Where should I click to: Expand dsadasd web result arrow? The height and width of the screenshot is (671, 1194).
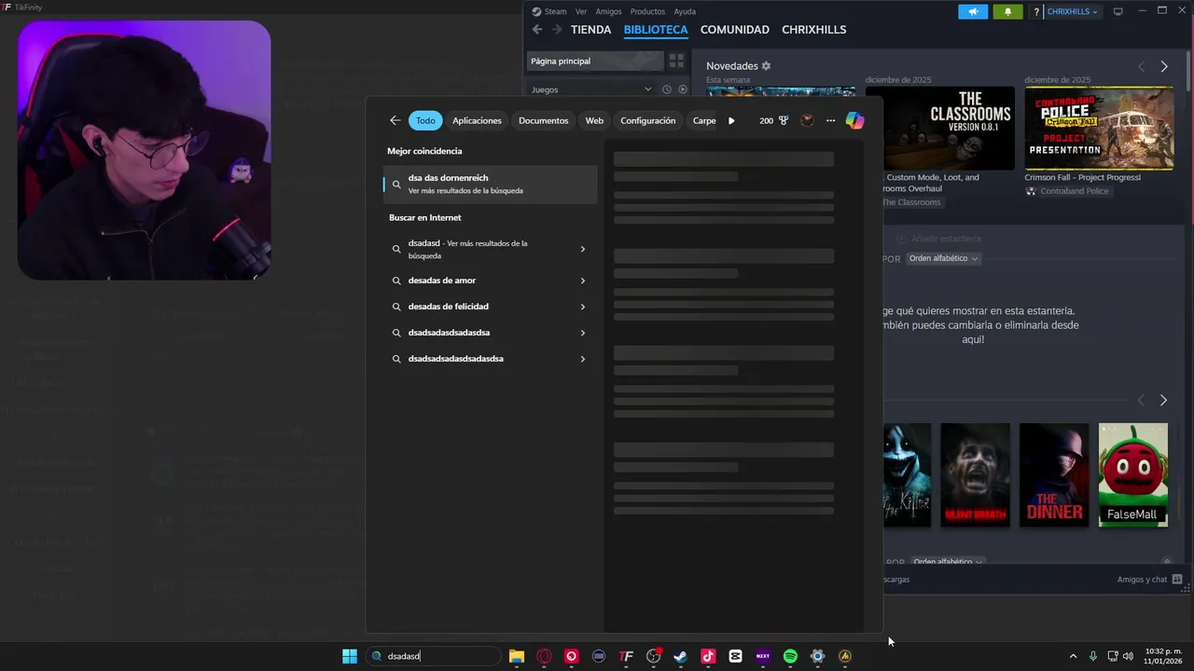[583, 249]
